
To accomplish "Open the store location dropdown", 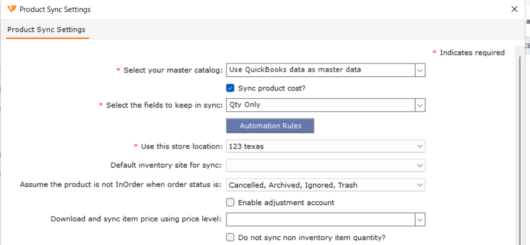I will click(420, 146).
